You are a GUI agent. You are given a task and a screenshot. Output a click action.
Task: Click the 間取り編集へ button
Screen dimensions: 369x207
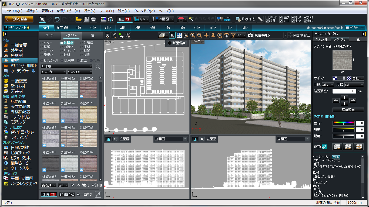tap(19, 19)
